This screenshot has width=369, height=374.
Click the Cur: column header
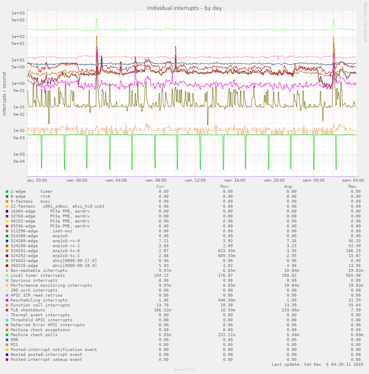point(161,187)
